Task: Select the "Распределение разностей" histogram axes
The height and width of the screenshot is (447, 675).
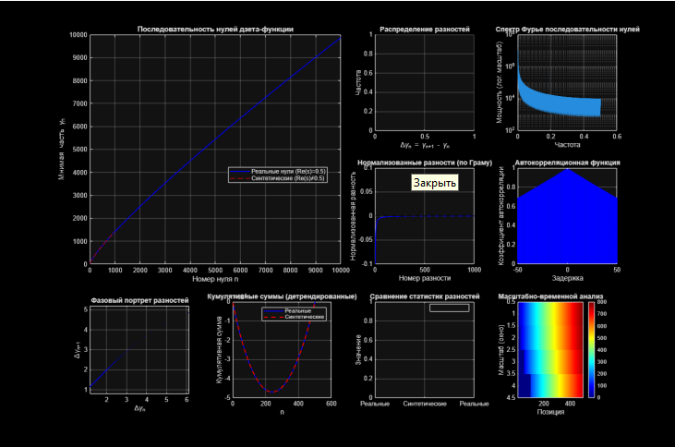Action: [424, 83]
